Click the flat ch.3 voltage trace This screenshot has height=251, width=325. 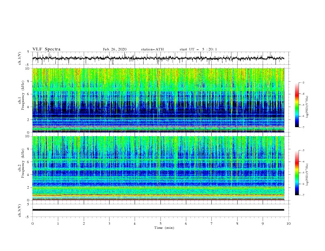point(158,210)
